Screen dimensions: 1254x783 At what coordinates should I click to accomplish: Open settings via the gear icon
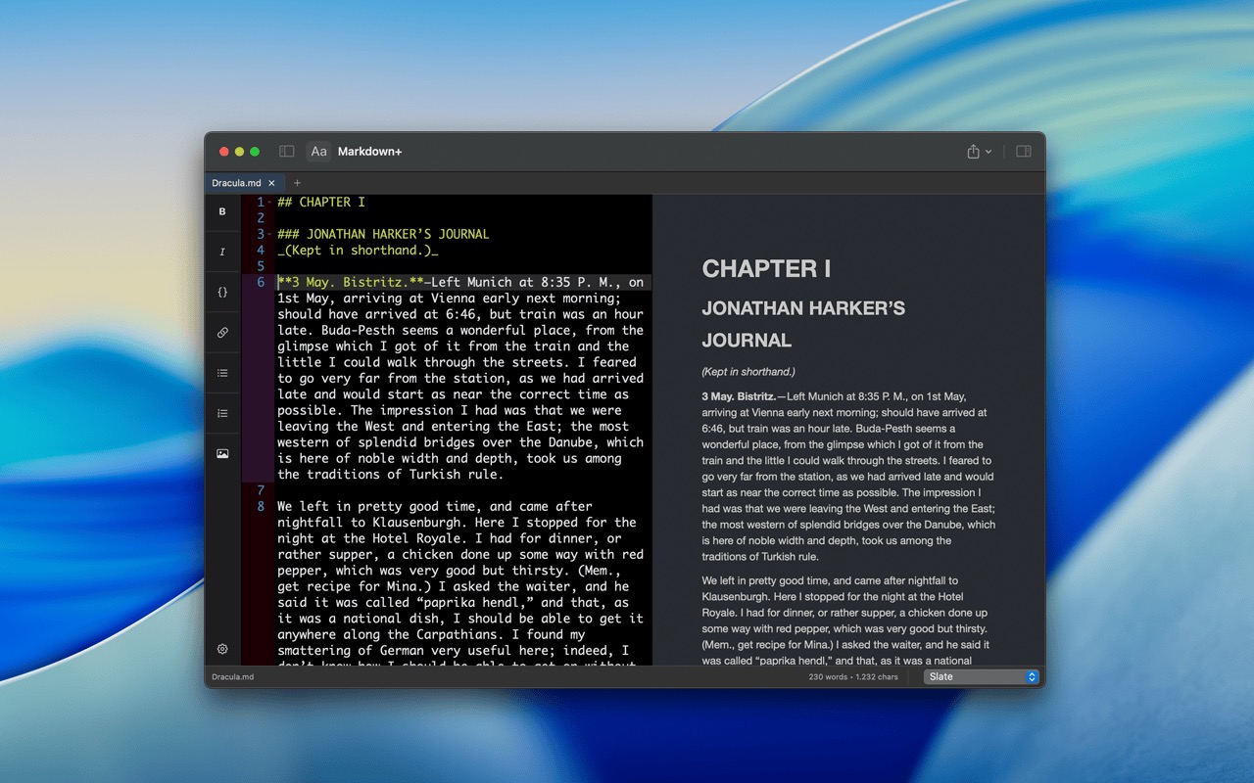pyautogui.click(x=222, y=649)
